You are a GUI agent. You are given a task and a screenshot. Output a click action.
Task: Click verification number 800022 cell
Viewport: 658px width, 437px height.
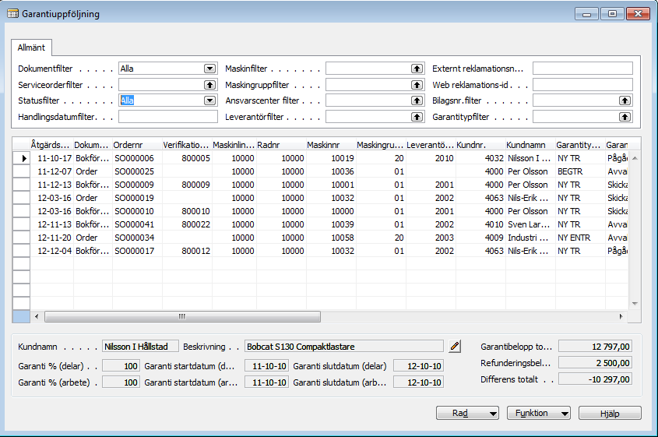point(187,224)
